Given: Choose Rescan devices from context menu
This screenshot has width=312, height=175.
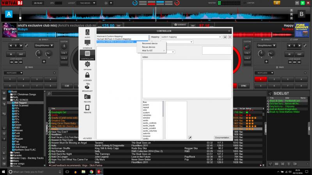Looking at the screenshot, I should coord(149,47).
